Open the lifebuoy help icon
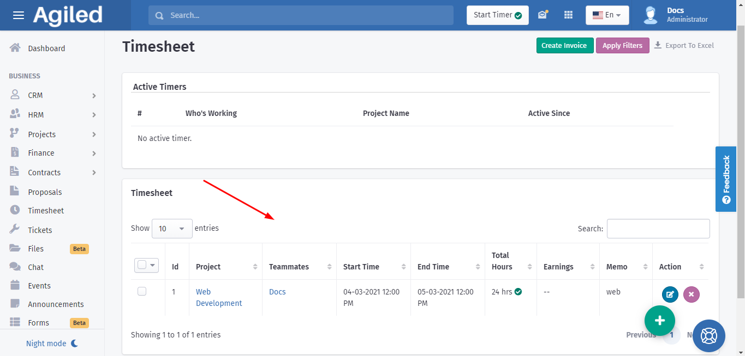The width and height of the screenshot is (745, 356). [708, 335]
